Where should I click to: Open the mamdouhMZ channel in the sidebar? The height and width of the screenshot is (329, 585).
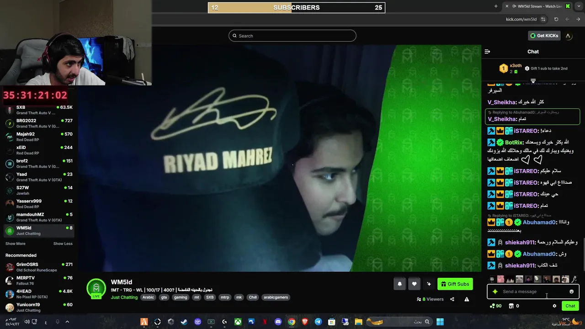coord(39,217)
